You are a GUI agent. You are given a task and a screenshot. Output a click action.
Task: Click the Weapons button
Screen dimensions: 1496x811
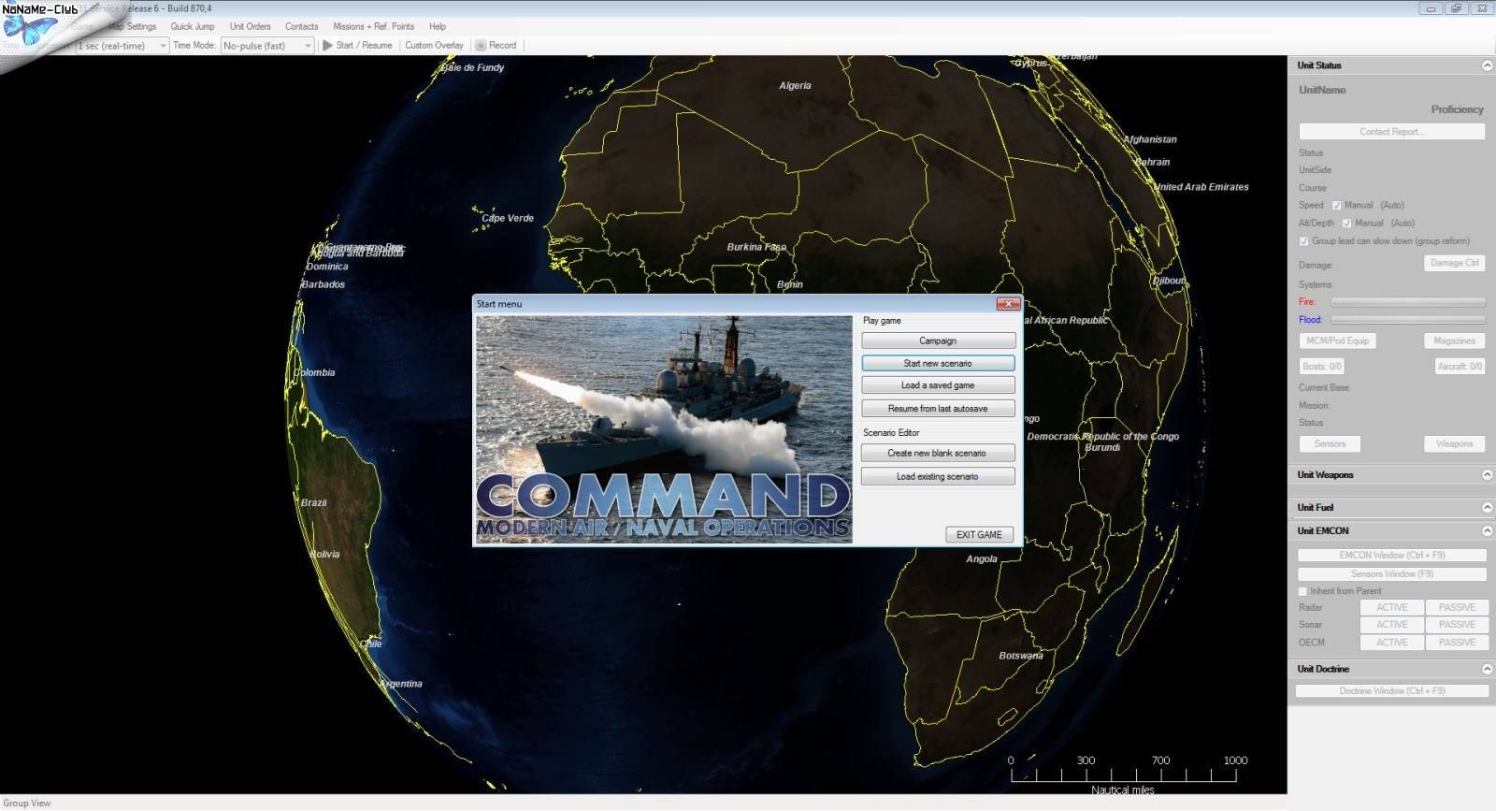coord(1454,444)
